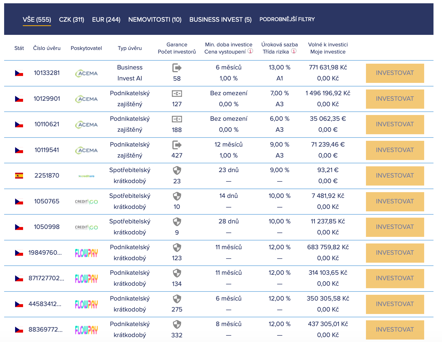
Task: Click buyback guarantee icon for loan 10133281
Action: click(x=177, y=68)
